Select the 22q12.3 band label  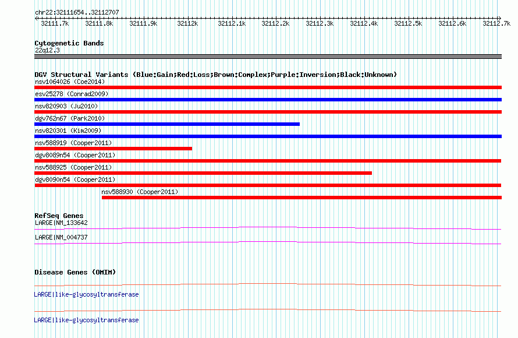[47, 50]
